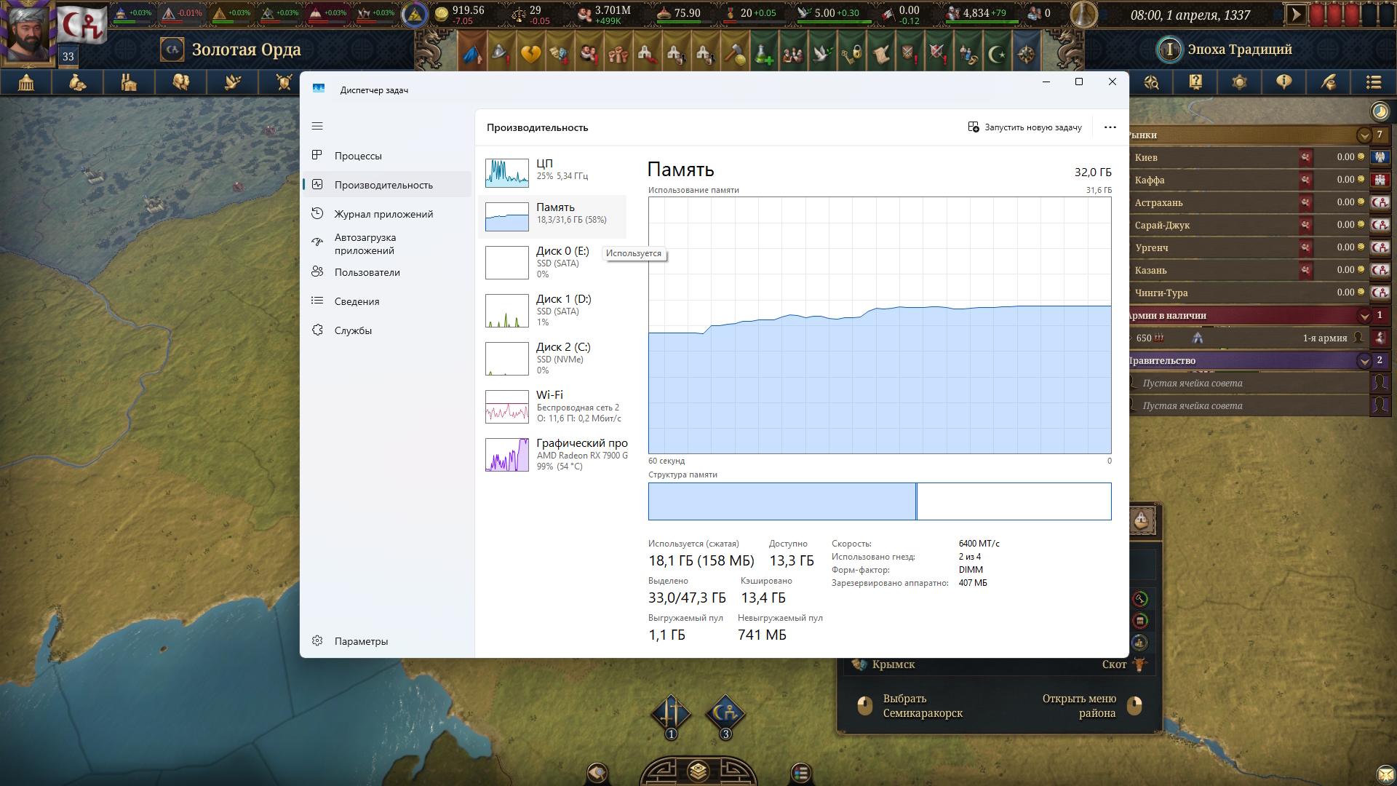Screen dimensions: 1397x786
Task: Open the three-dots more menu in Task Manager
Action: pyautogui.click(x=1110, y=127)
